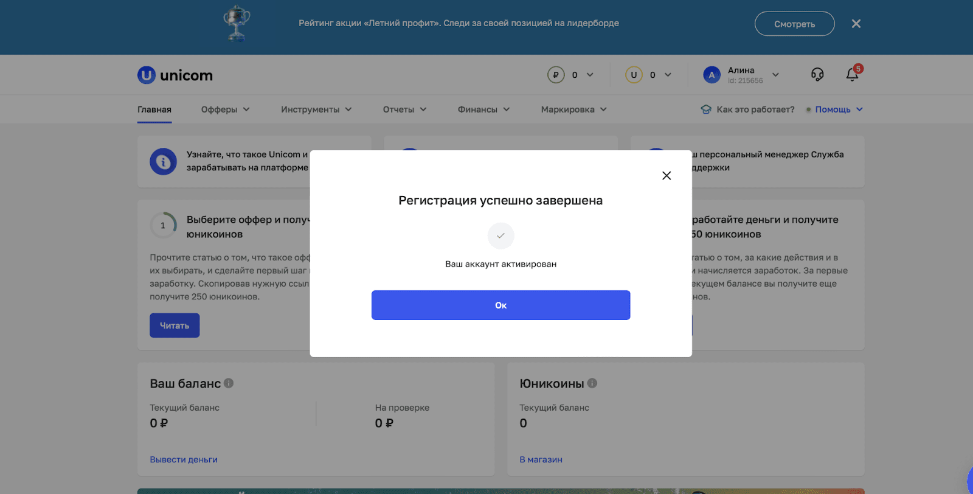This screenshot has height=494, width=973.
Task: Click the Рейтинг акции banner text
Action: 459,23
